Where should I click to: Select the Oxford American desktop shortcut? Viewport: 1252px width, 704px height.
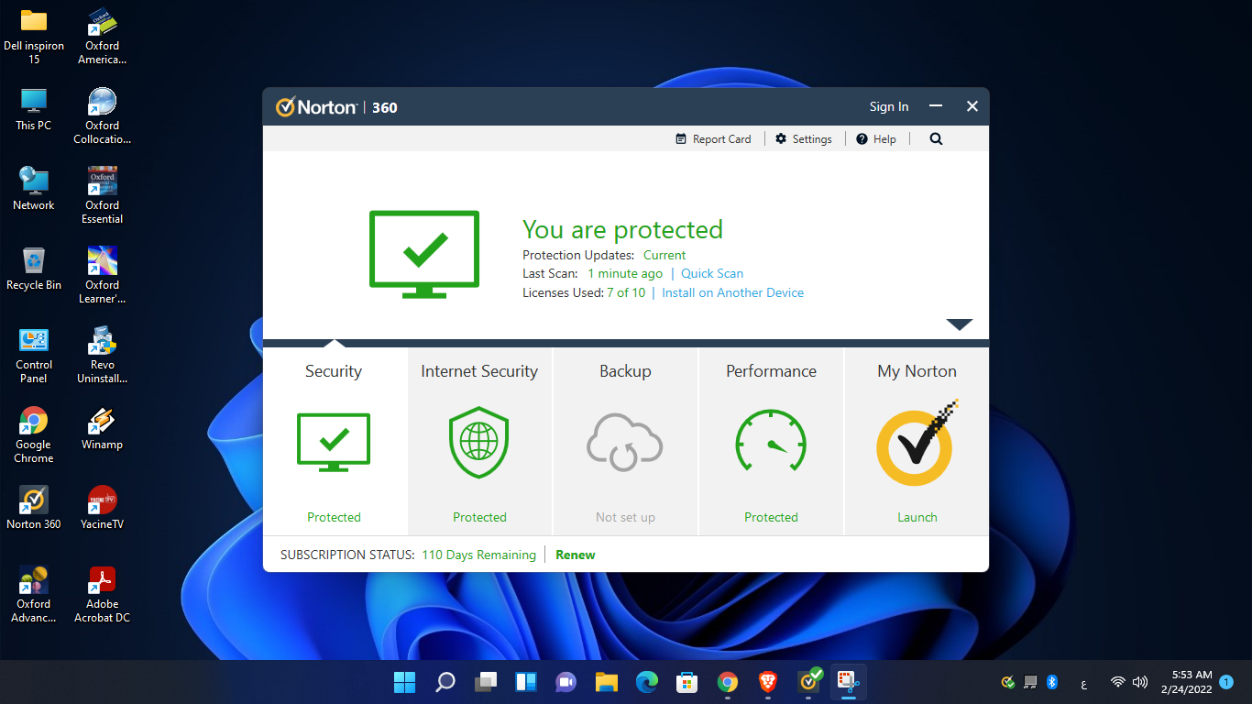[102, 37]
